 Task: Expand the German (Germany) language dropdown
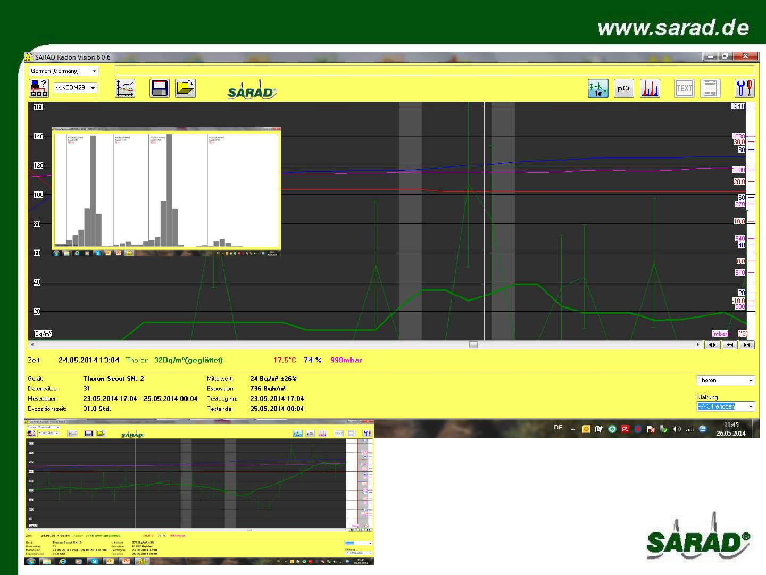pos(64,71)
